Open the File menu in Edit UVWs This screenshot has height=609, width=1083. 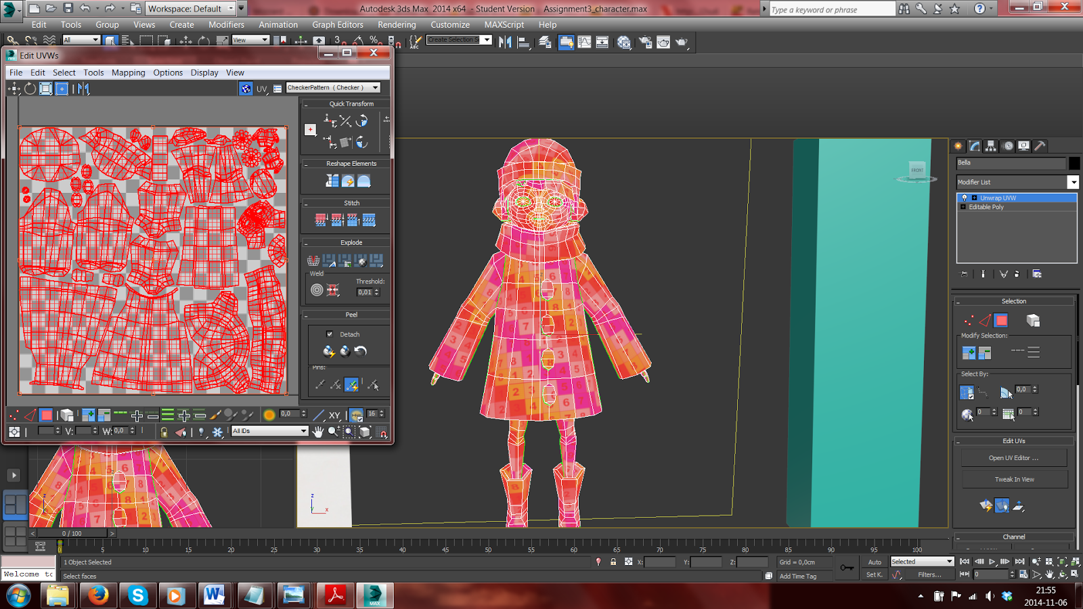coord(16,72)
